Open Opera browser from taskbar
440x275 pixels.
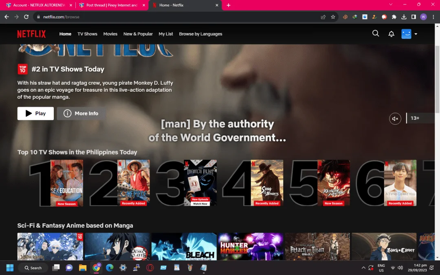150,268
